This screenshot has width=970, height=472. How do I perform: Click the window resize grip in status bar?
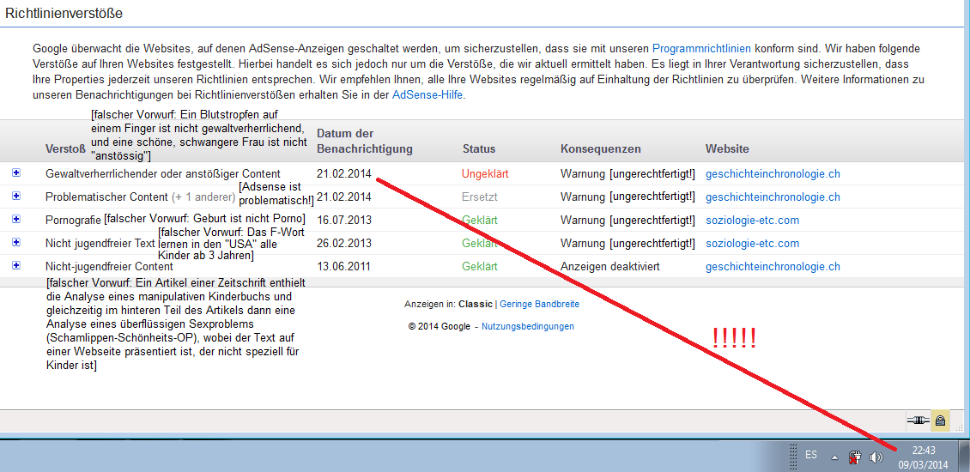960,426
